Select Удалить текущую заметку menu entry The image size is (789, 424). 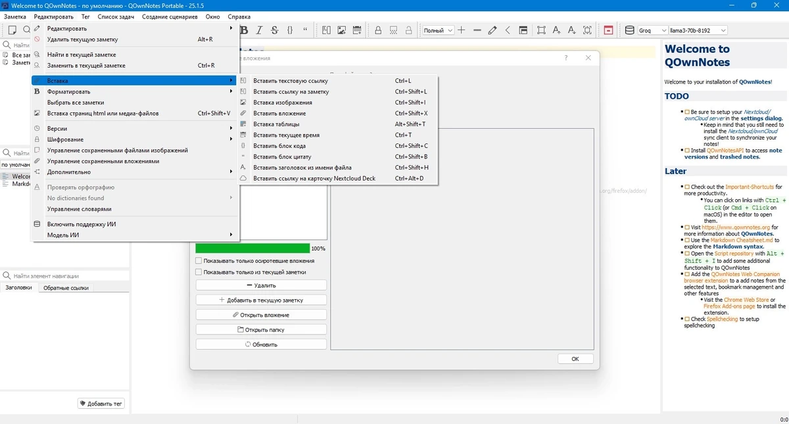click(x=135, y=39)
